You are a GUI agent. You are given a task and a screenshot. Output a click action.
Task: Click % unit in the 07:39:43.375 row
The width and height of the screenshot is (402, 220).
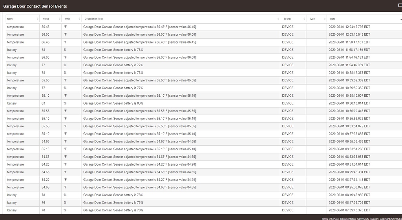pyautogui.click(x=65, y=210)
